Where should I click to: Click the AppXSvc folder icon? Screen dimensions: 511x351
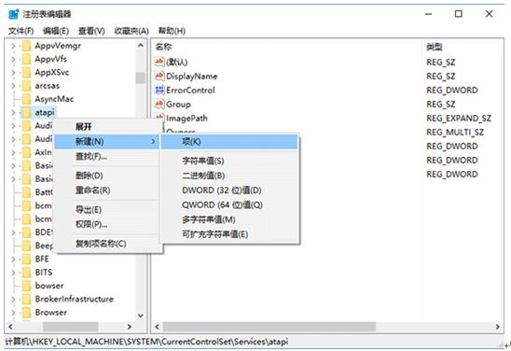click(26, 73)
